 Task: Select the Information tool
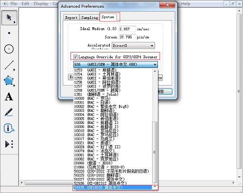point(9,128)
